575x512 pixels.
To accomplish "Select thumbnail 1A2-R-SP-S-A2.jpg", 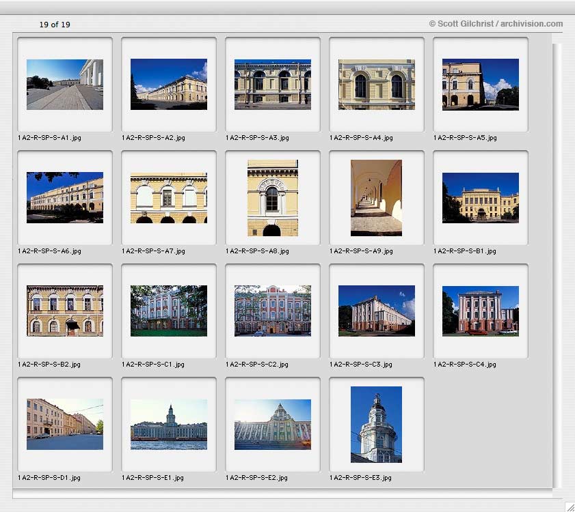I will tap(169, 84).
